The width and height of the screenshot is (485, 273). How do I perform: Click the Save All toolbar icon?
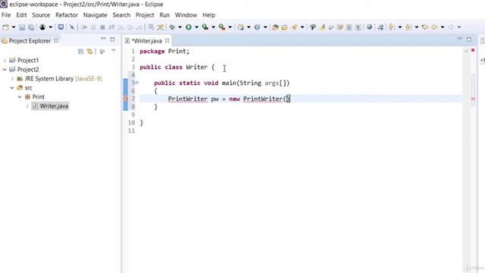click(x=31, y=27)
